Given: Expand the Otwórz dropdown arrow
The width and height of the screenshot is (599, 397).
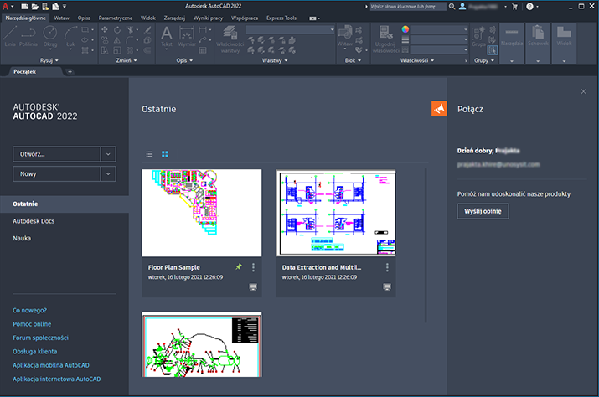Looking at the screenshot, I should pyautogui.click(x=108, y=154).
